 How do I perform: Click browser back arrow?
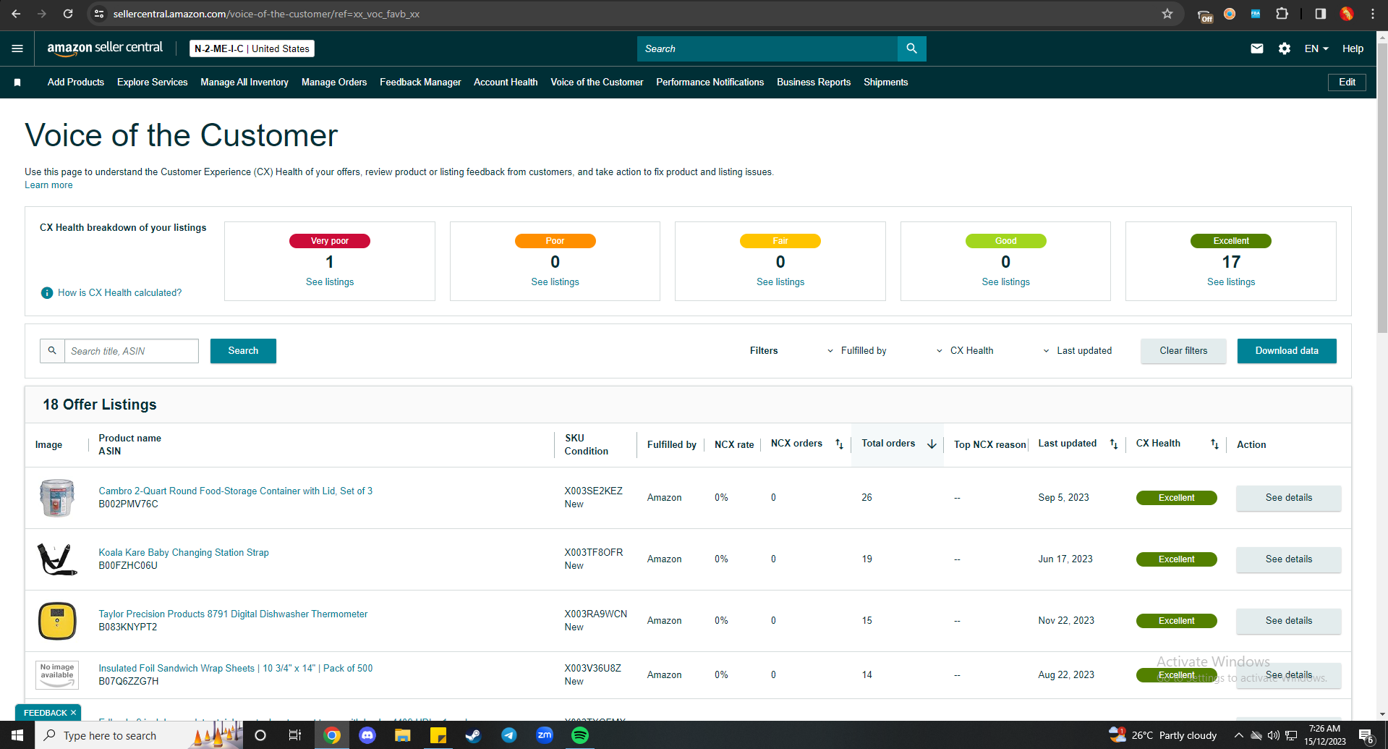coord(16,14)
